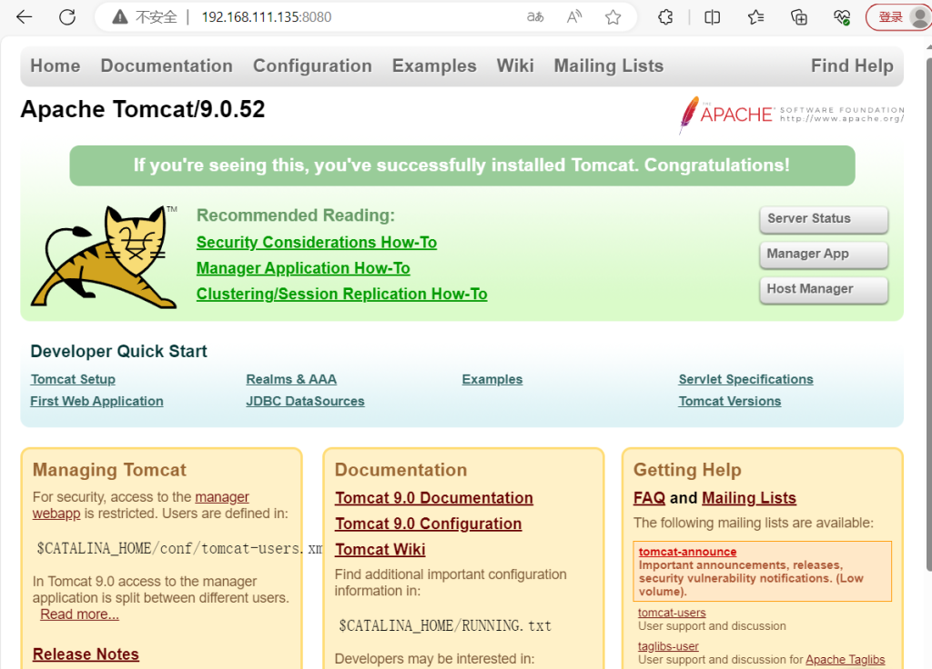Select Configuration in the top navigation

click(312, 66)
